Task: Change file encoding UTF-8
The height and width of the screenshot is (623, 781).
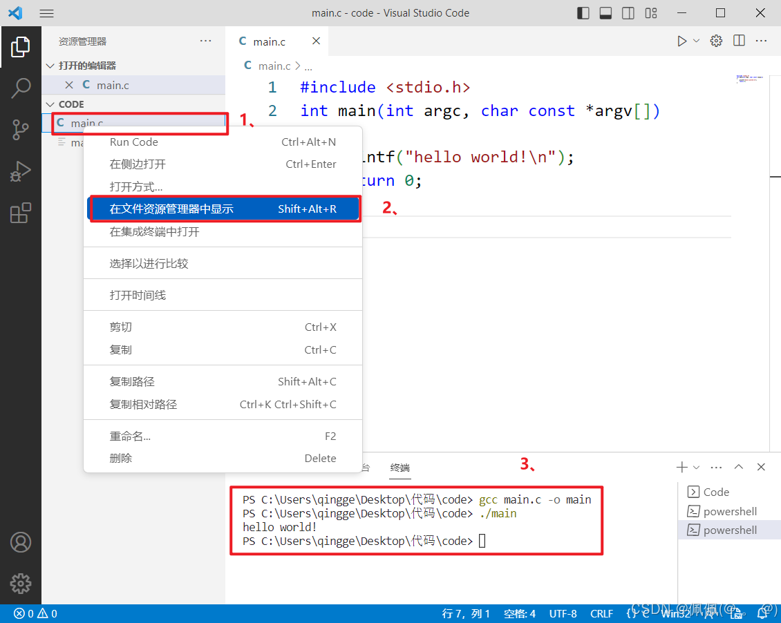Action: 563,613
